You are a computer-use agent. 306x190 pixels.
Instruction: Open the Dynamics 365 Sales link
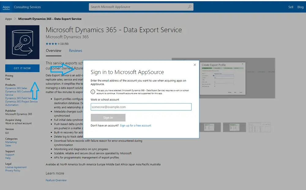[16, 88]
